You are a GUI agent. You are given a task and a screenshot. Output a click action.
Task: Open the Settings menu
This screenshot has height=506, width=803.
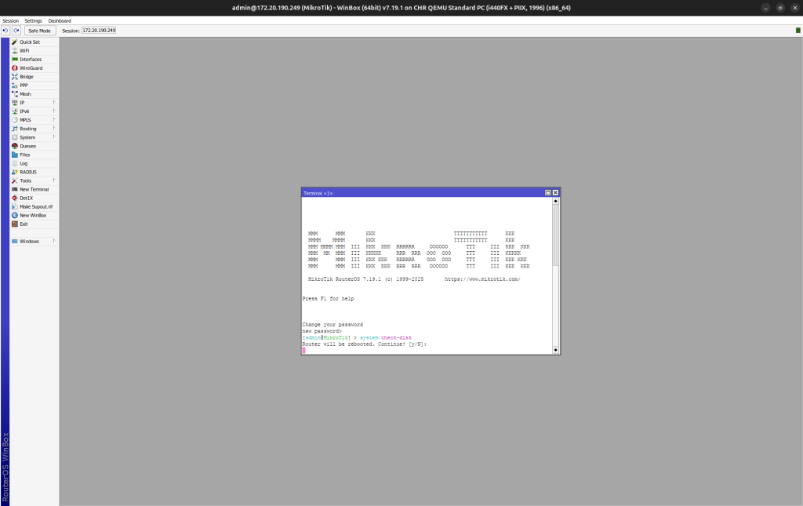point(33,21)
